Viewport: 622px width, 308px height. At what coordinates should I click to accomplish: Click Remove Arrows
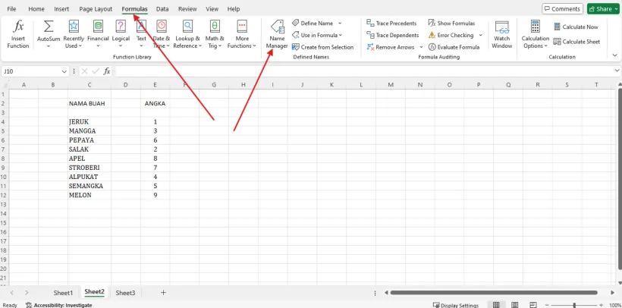coord(391,47)
